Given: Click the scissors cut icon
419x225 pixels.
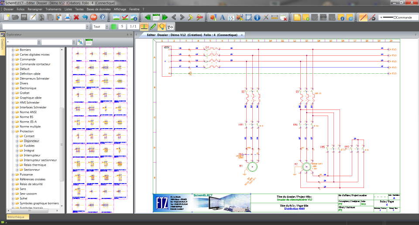Looking at the screenshot, I should point(41,17).
